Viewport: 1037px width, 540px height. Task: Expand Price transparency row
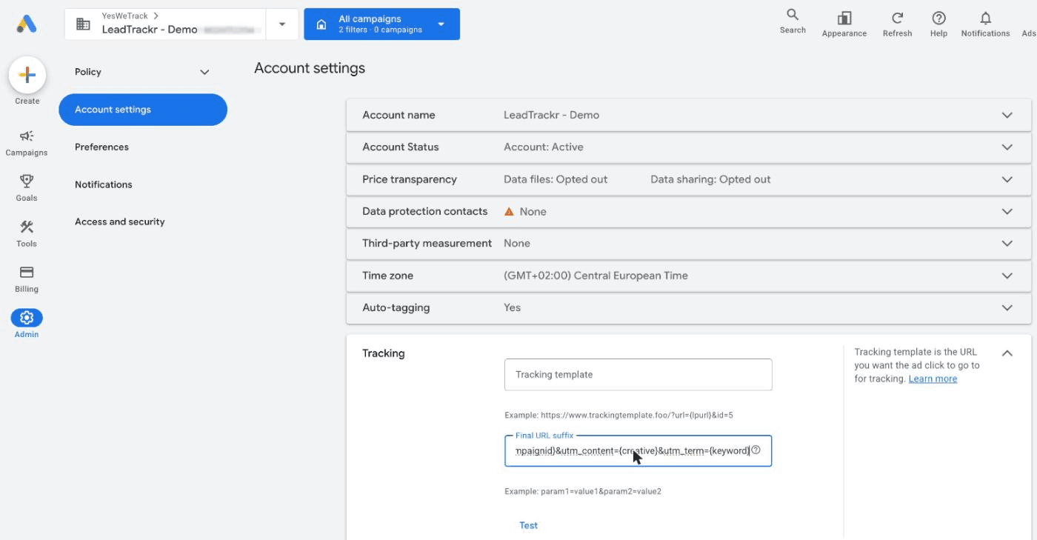(x=1007, y=179)
